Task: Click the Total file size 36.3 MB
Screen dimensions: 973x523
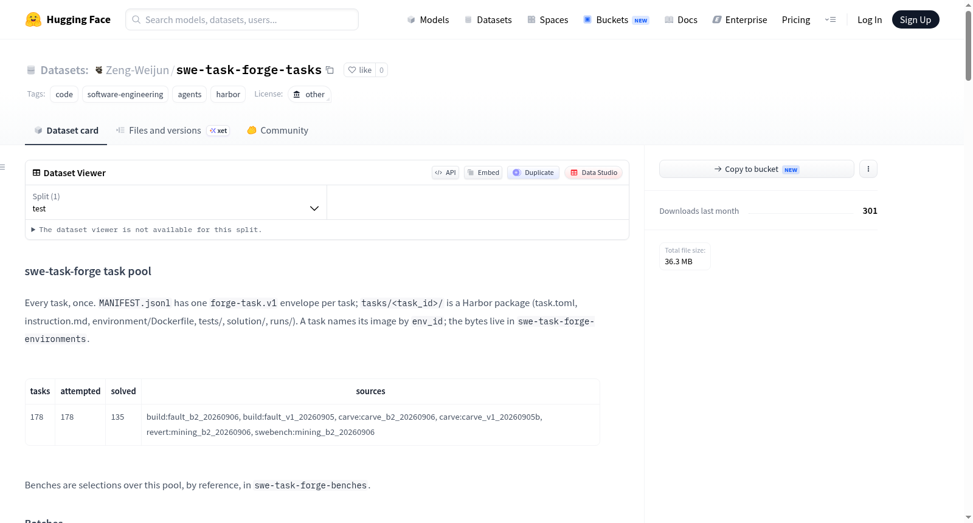Action: coord(685,256)
